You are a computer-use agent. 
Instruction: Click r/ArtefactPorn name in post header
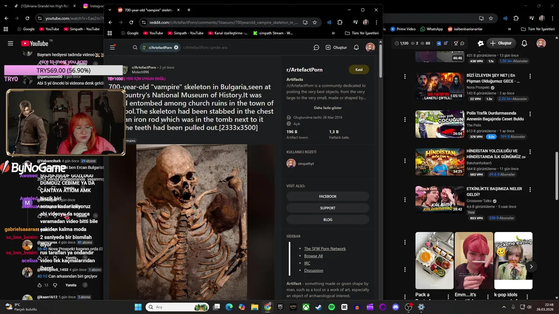pos(144,68)
